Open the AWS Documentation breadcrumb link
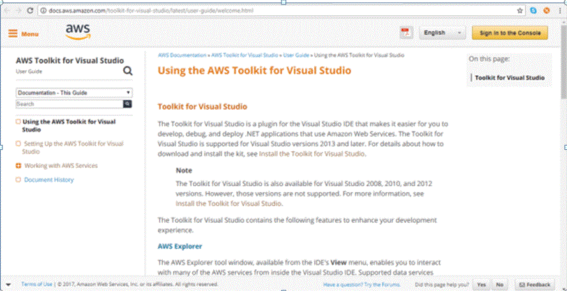Image resolution: width=567 pixels, height=291 pixels. 182,56
